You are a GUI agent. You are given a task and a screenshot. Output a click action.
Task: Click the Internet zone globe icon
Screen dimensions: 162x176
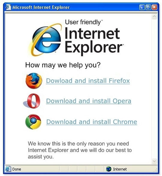[x=109, y=169]
